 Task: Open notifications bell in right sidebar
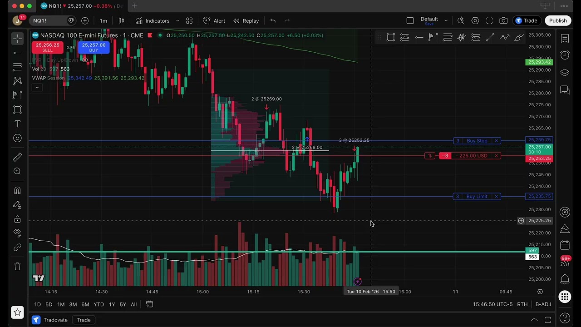point(565,279)
